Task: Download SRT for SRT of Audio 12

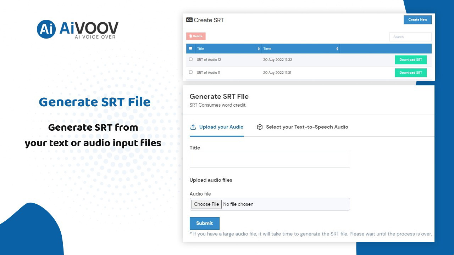Action: click(410, 60)
